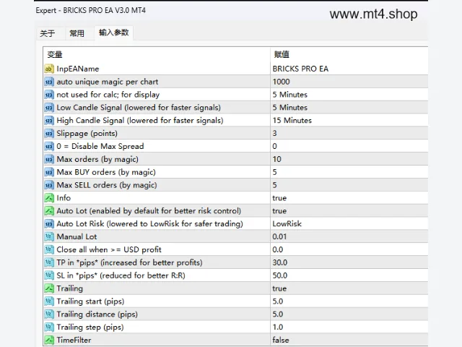Select the Auto Lot Risk label text
The height and width of the screenshot is (347, 462).
pos(149,224)
